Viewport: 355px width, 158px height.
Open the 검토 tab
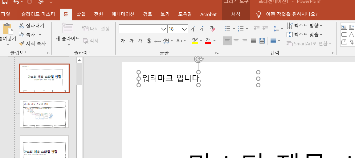148,14
